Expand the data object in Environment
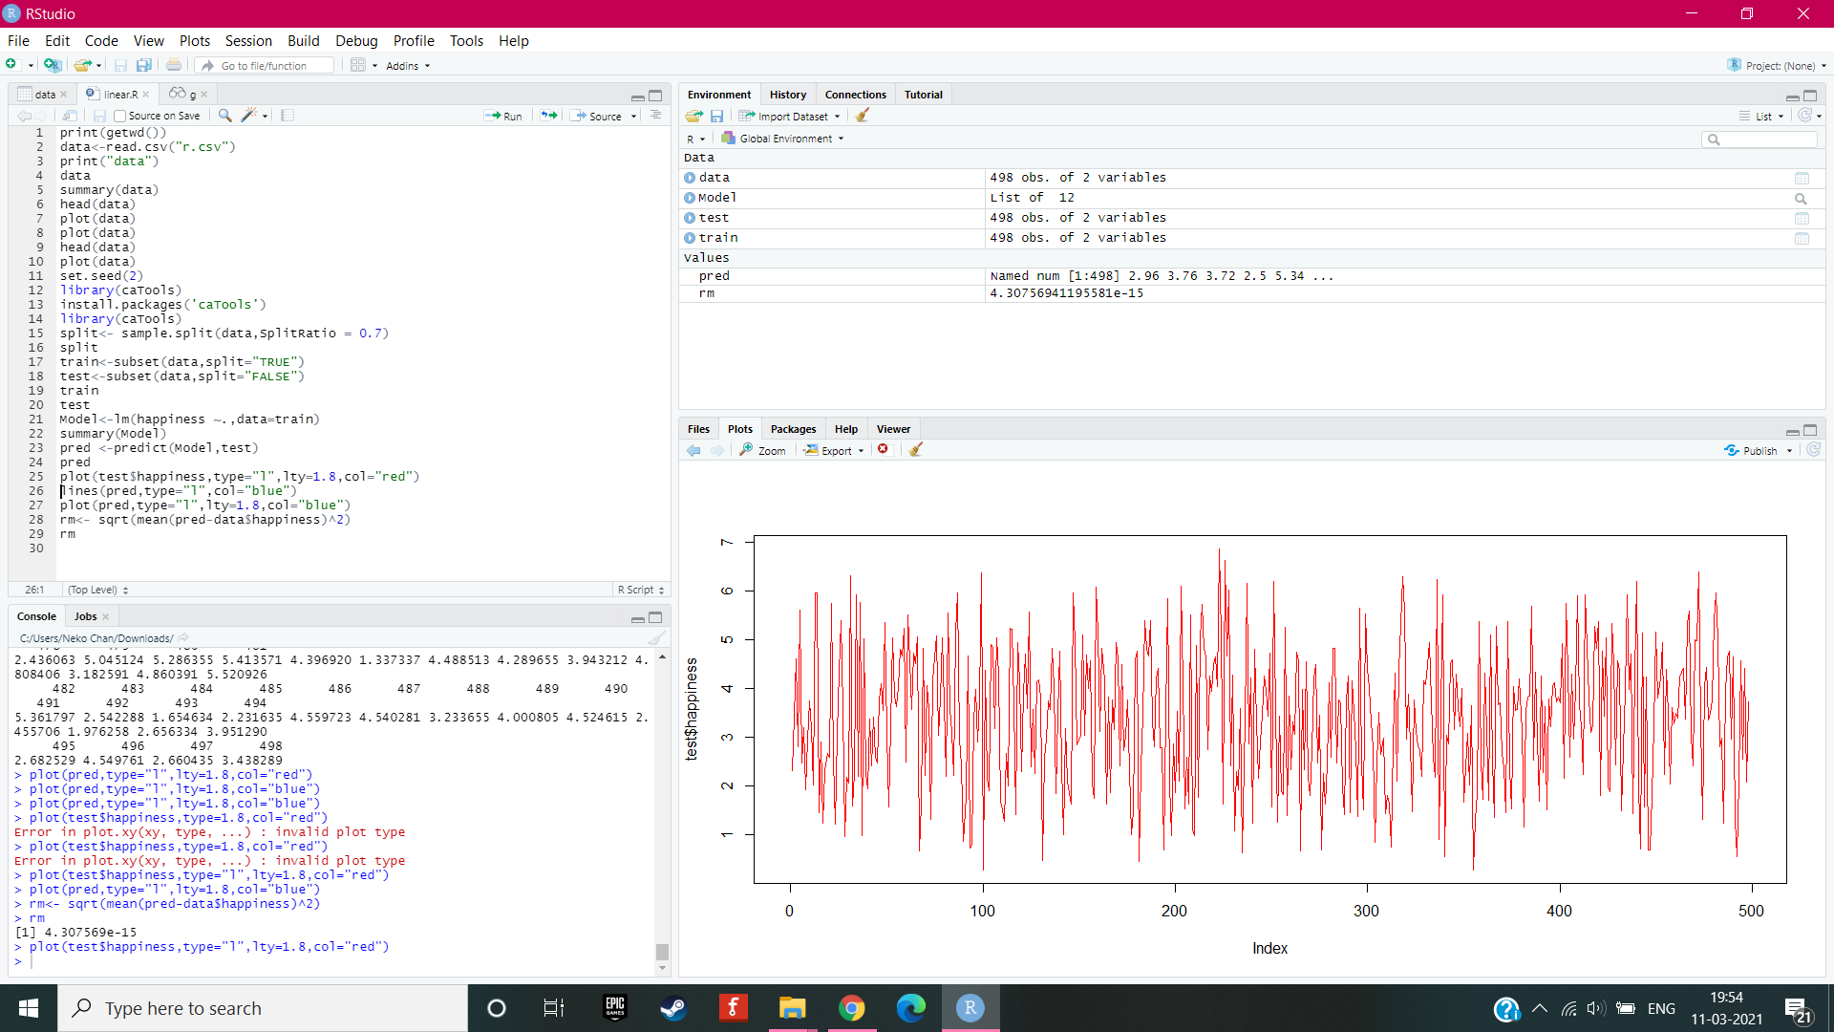Viewport: 1834px width, 1032px height. (689, 178)
